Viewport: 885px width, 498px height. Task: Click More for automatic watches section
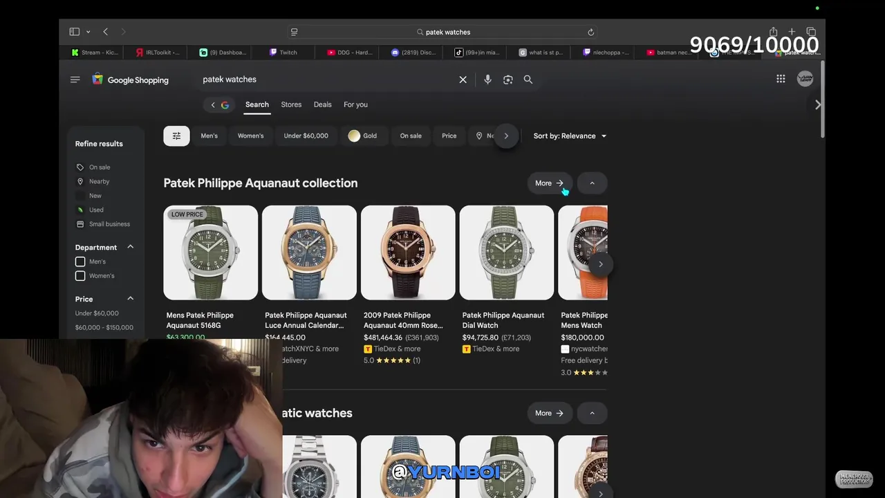click(x=549, y=413)
